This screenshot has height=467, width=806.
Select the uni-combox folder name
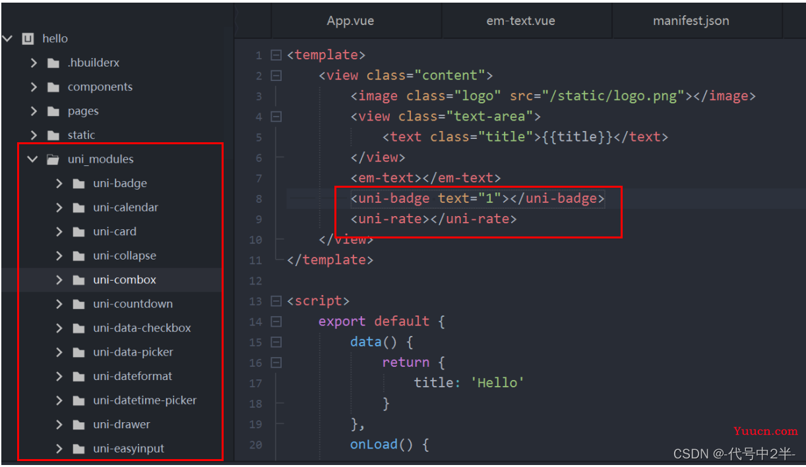click(125, 280)
